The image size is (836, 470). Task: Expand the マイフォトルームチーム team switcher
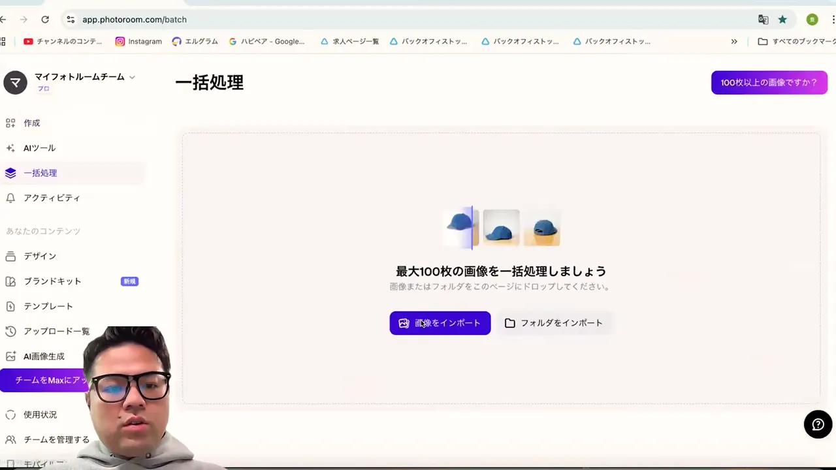click(x=79, y=77)
